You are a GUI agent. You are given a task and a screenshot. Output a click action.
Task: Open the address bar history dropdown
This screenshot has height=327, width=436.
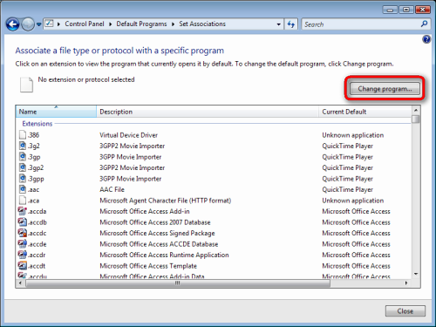click(x=279, y=24)
